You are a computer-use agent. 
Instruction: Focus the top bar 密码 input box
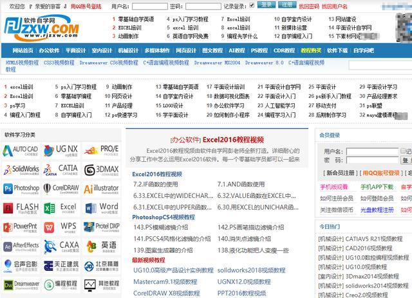tap(203, 6)
